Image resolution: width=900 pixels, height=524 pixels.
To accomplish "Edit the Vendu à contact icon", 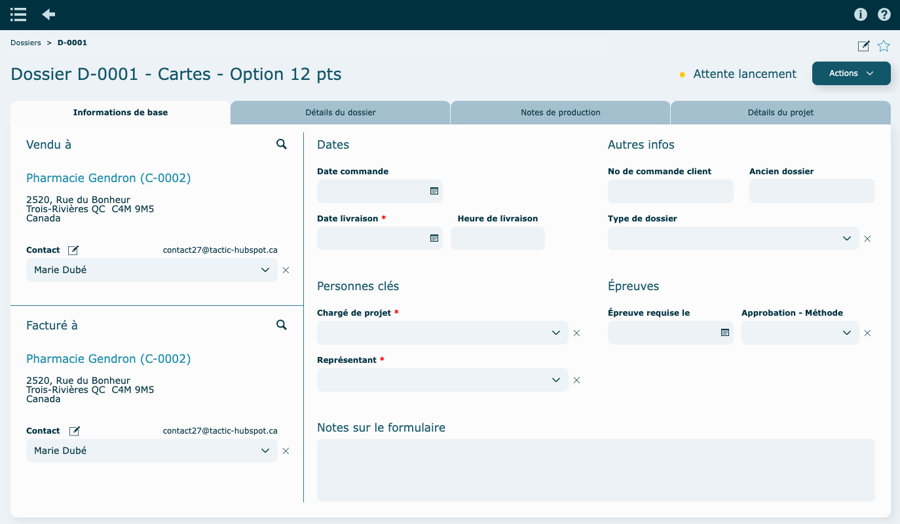I will click(x=74, y=250).
